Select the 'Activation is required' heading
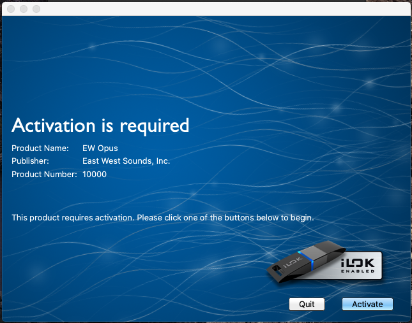Image resolution: width=412 pixels, height=323 pixels. point(100,126)
